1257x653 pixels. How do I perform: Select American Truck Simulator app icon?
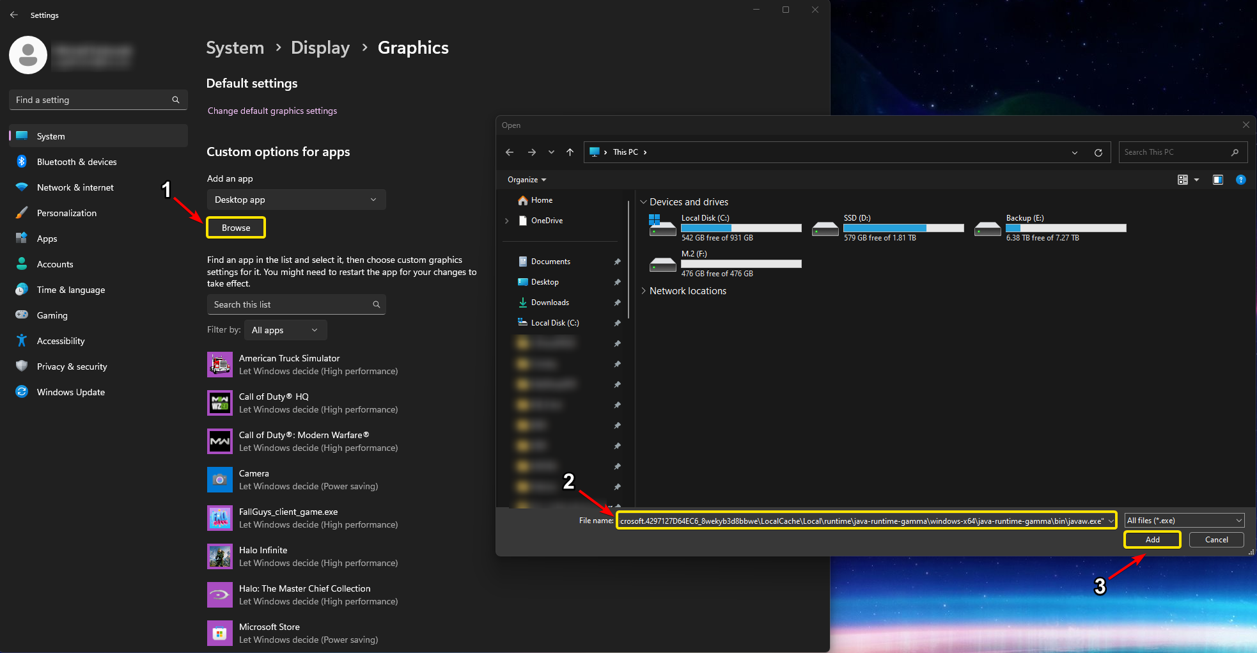pos(220,365)
